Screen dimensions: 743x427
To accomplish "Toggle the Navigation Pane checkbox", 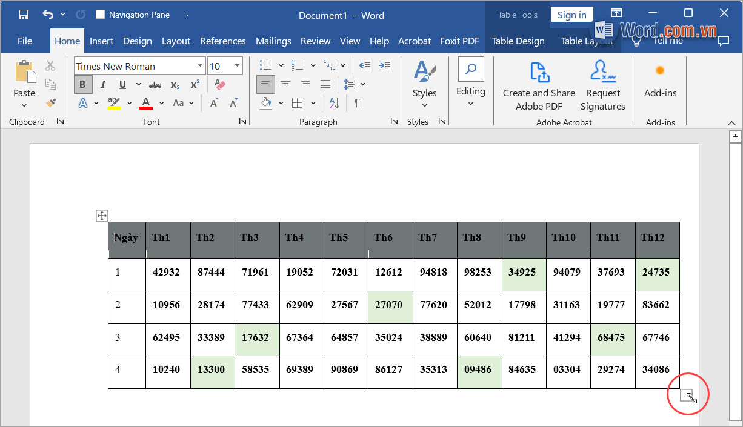I will pos(101,15).
